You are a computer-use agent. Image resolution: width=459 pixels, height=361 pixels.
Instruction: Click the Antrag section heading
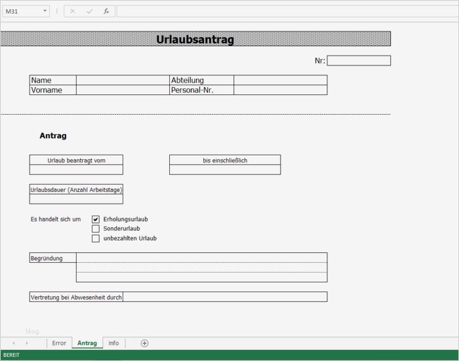(53, 136)
